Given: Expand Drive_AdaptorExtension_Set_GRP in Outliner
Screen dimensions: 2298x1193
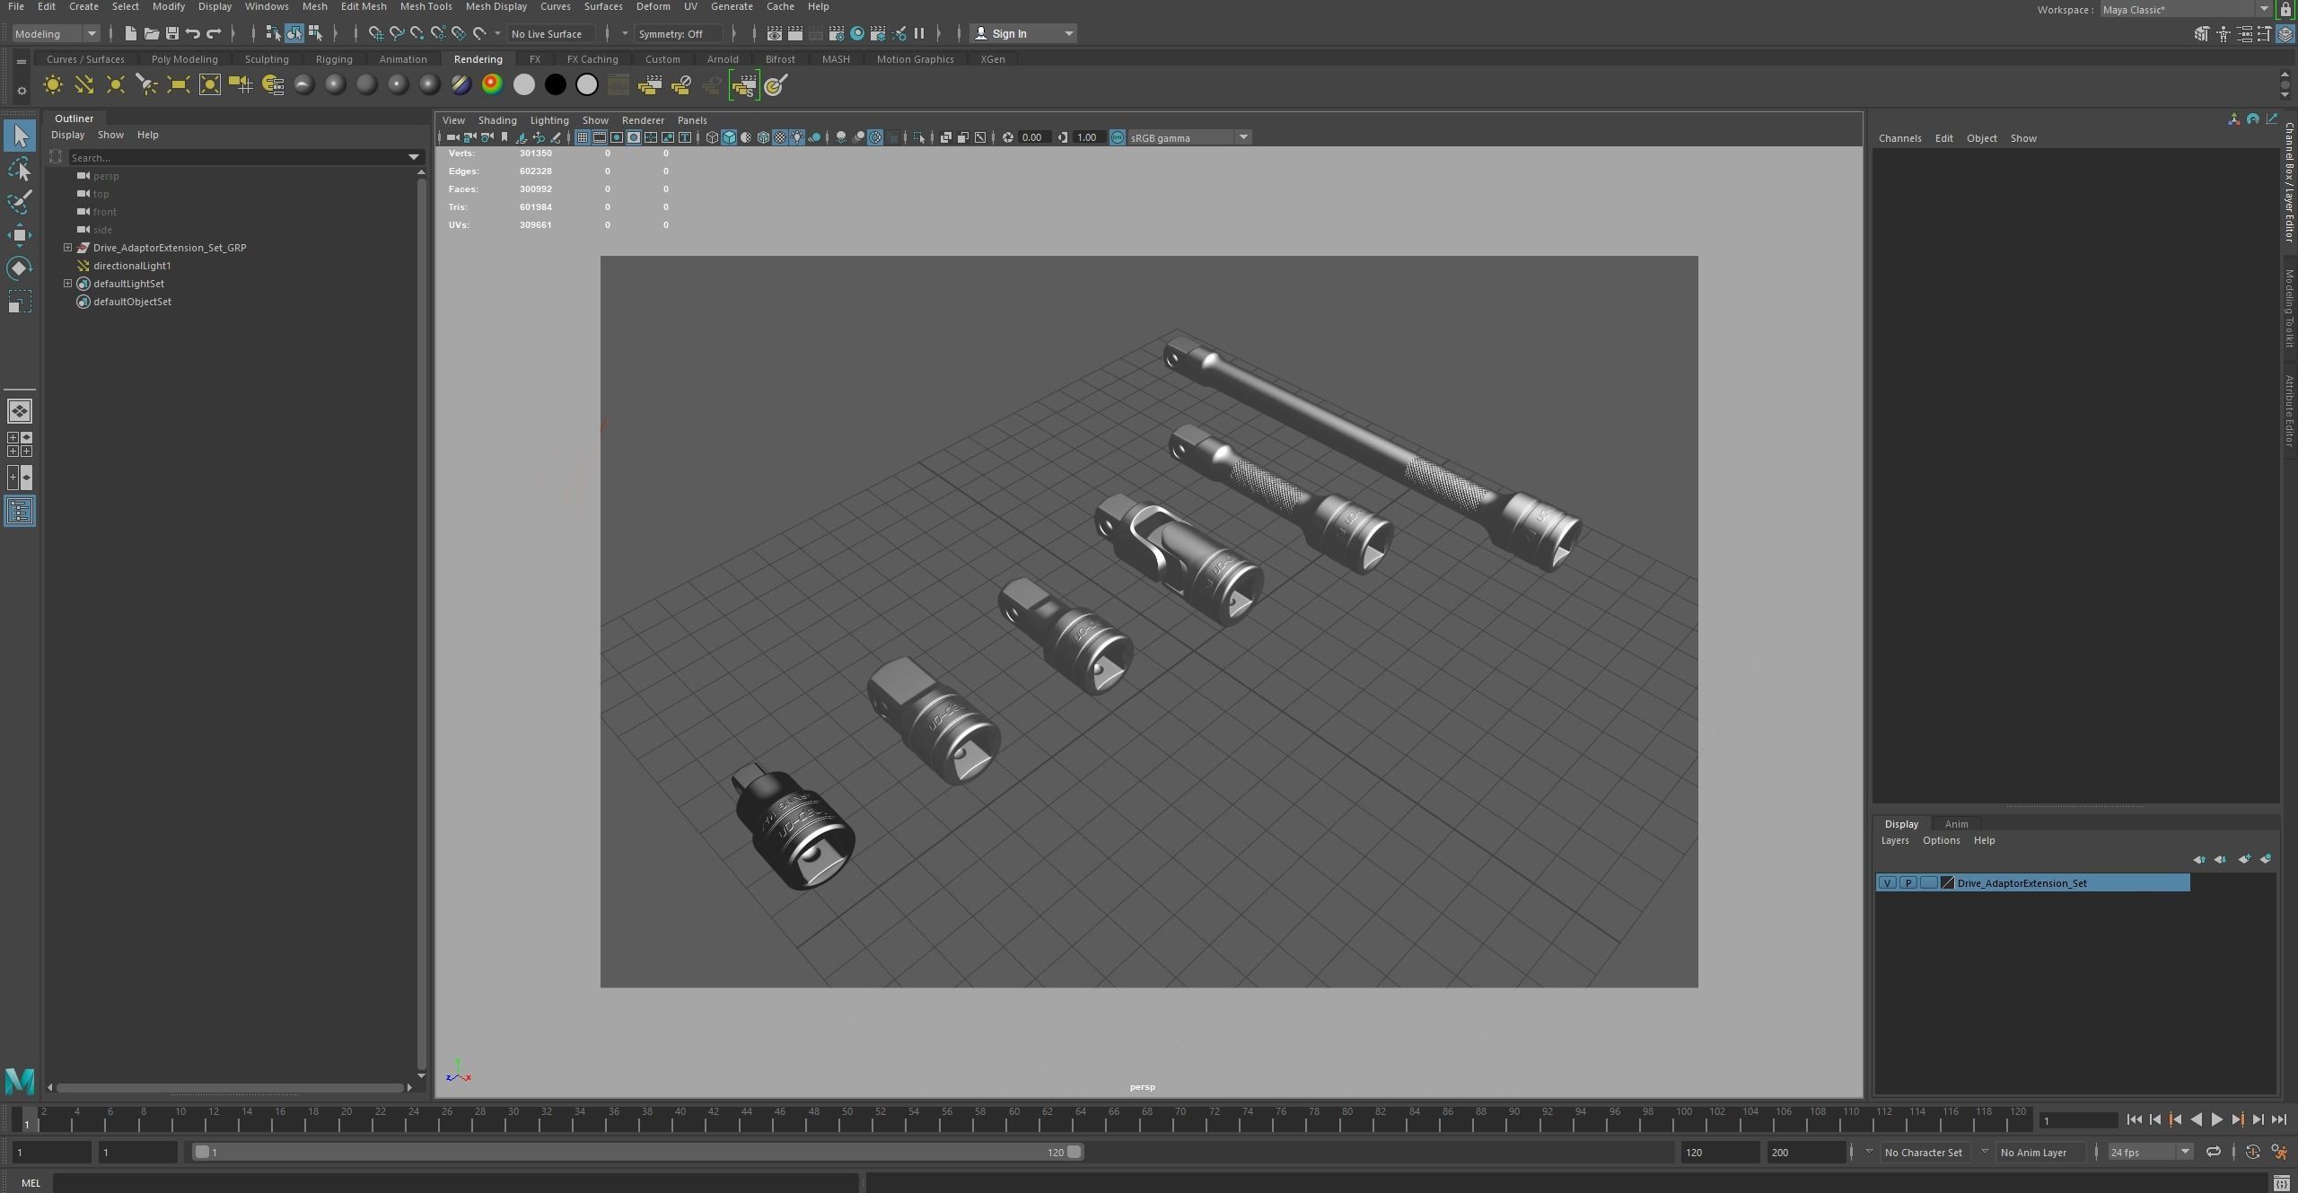Looking at the screenshot, I should click(67, 248).
